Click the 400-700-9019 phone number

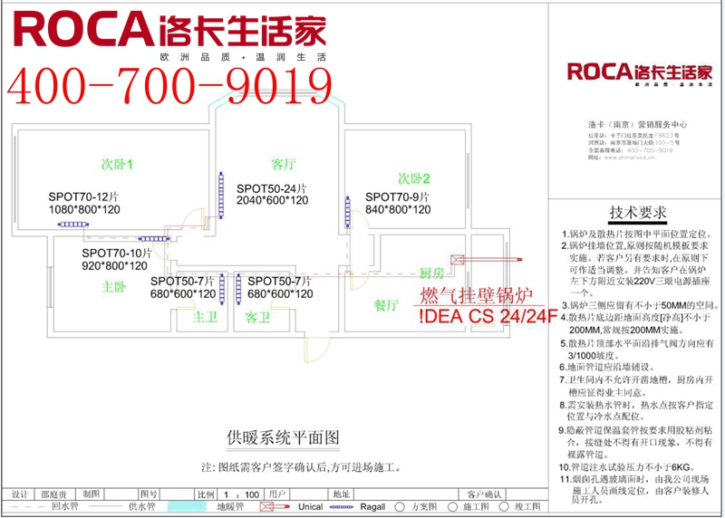(x=170, y=85)
